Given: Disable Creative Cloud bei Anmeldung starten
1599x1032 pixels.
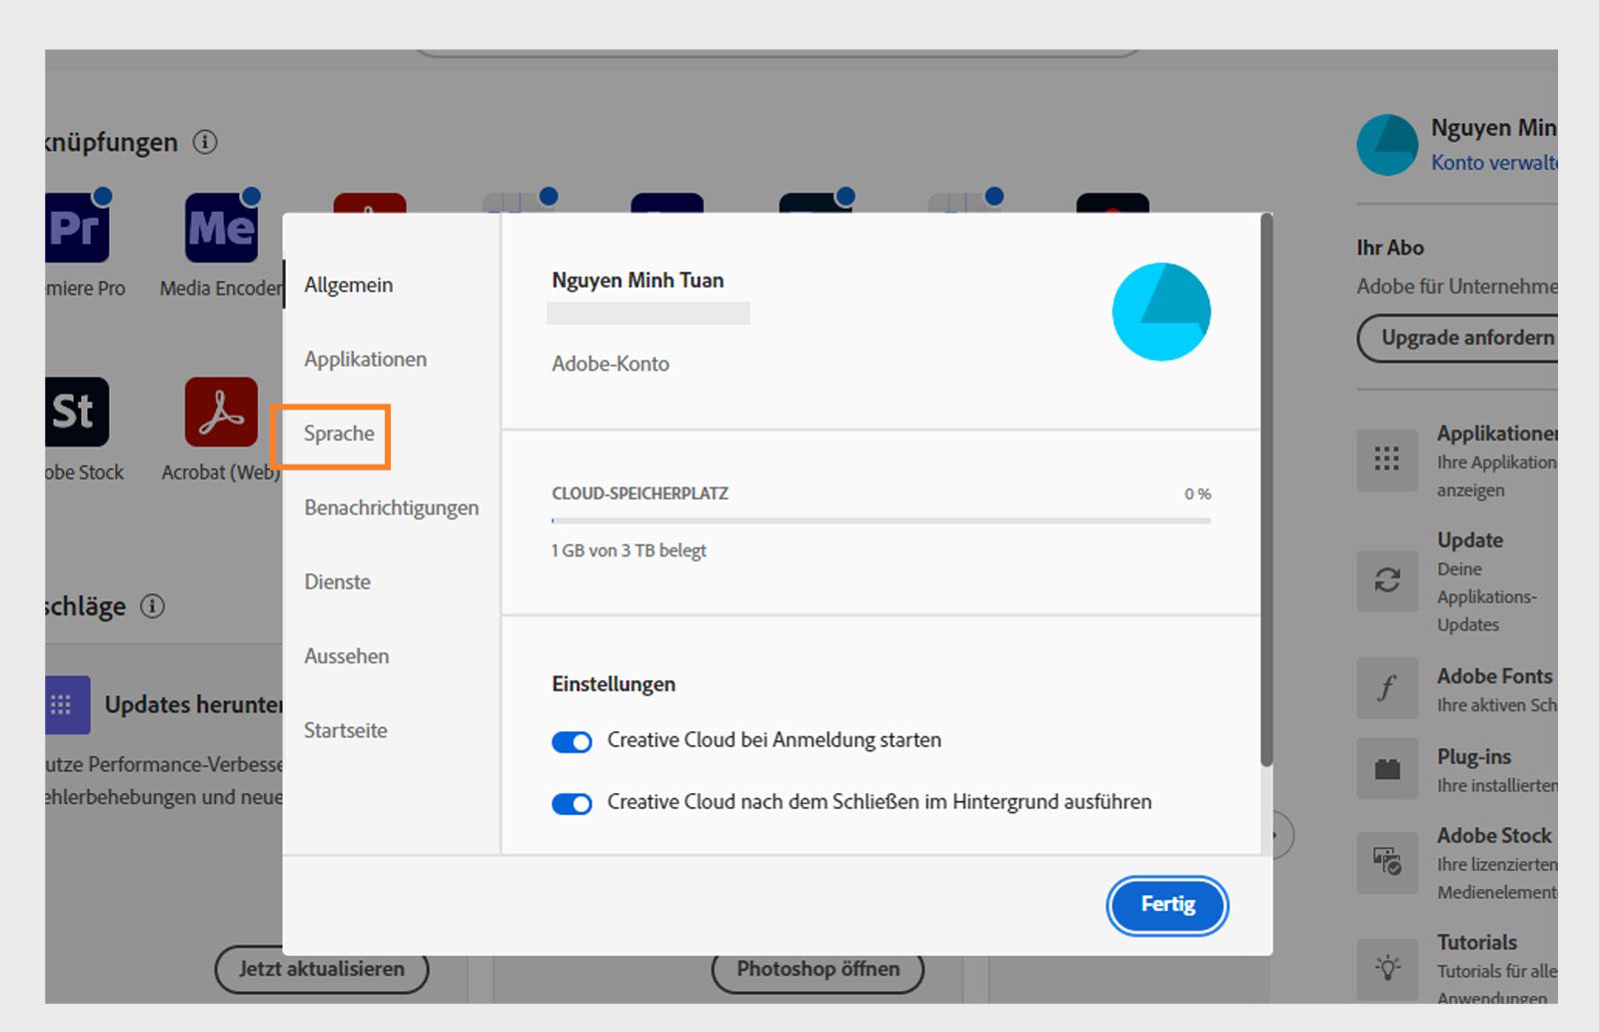Looking at the screenshot, I should 572,741.
